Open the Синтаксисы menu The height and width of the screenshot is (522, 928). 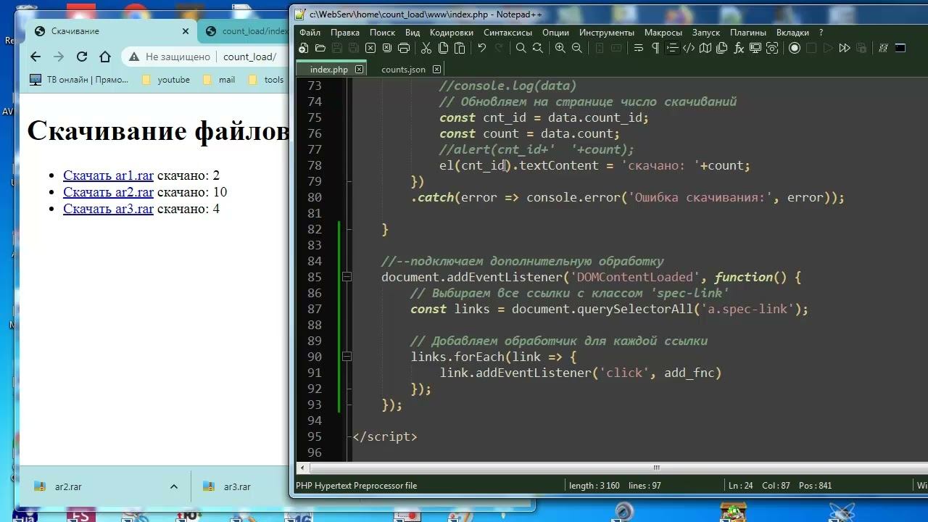tap(507, 32)
